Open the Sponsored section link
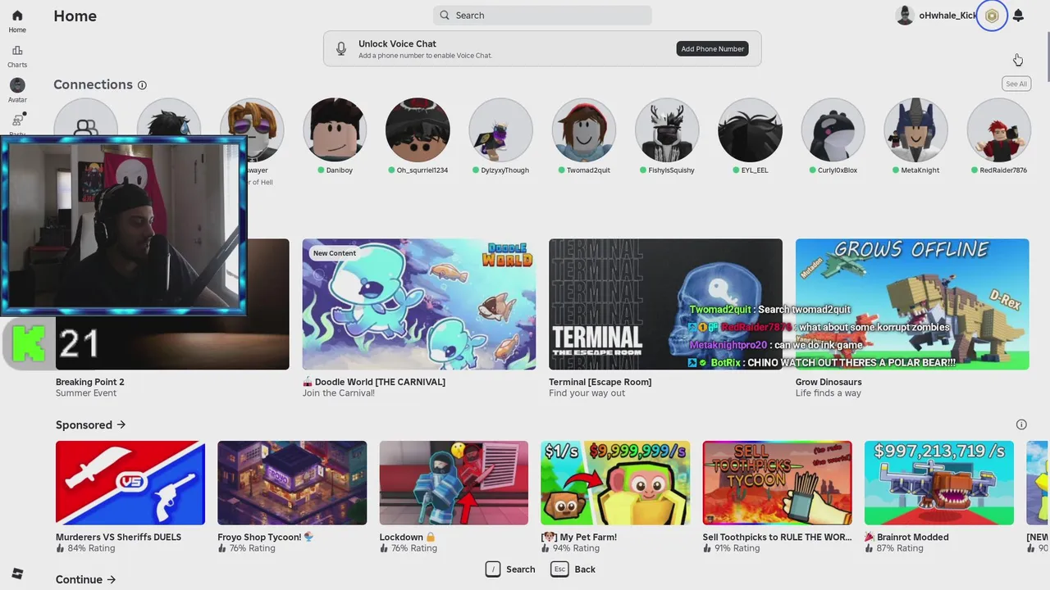 (x=91, y=424)
